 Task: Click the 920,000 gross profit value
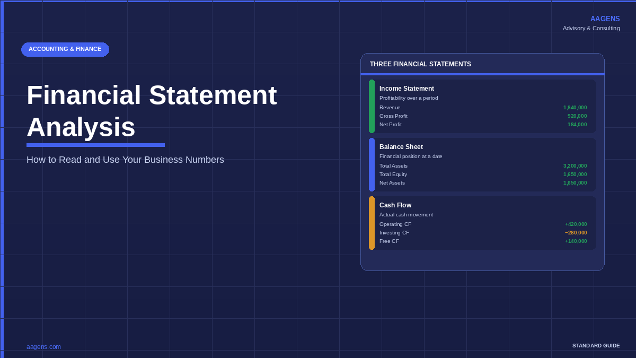tap(577, 116)
